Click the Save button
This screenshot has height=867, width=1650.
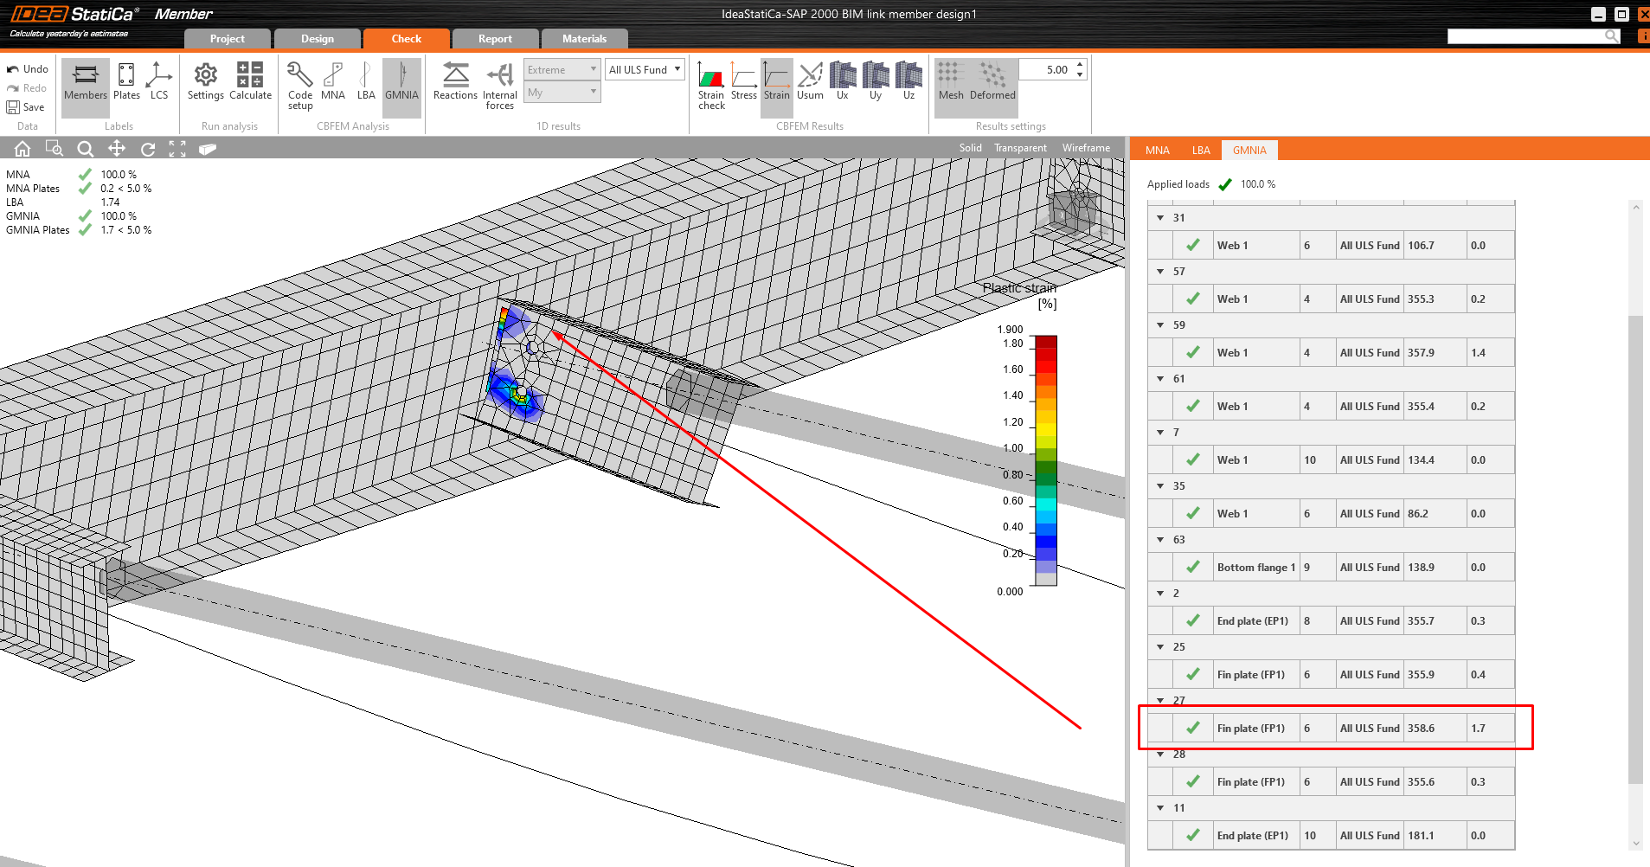26,107
